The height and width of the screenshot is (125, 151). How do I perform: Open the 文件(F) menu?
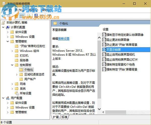coord(7,10)
